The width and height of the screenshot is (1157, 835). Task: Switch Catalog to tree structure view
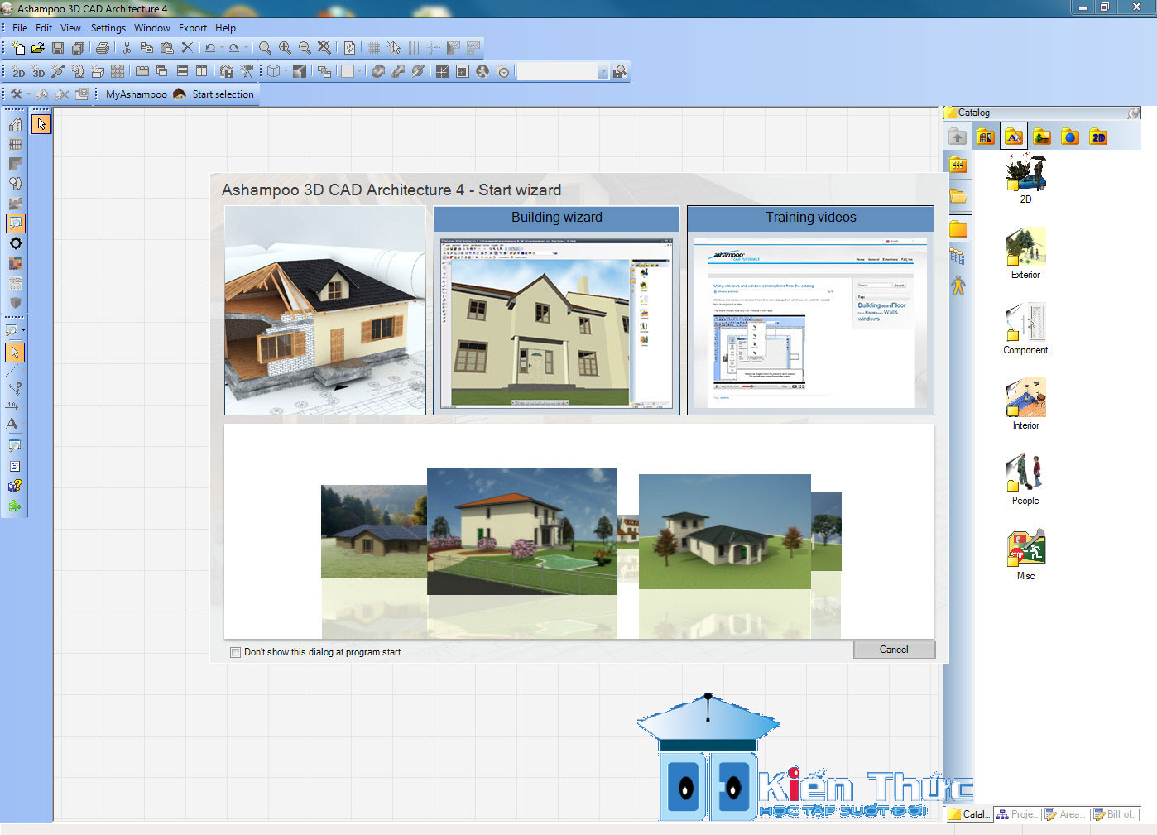[x=958, y=257]
